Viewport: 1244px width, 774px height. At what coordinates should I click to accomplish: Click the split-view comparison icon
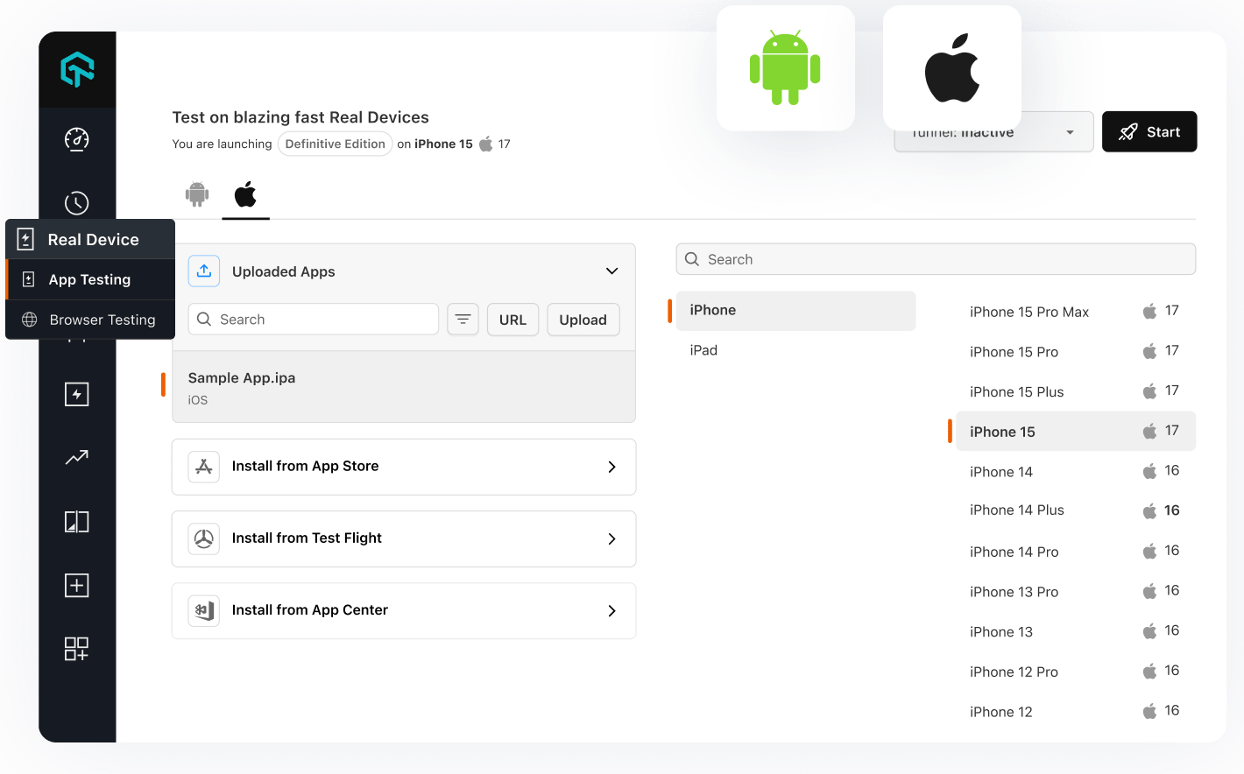click(76, 521)
